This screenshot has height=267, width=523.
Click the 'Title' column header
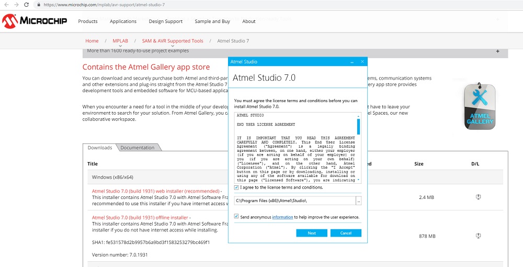tap(93, 163)
